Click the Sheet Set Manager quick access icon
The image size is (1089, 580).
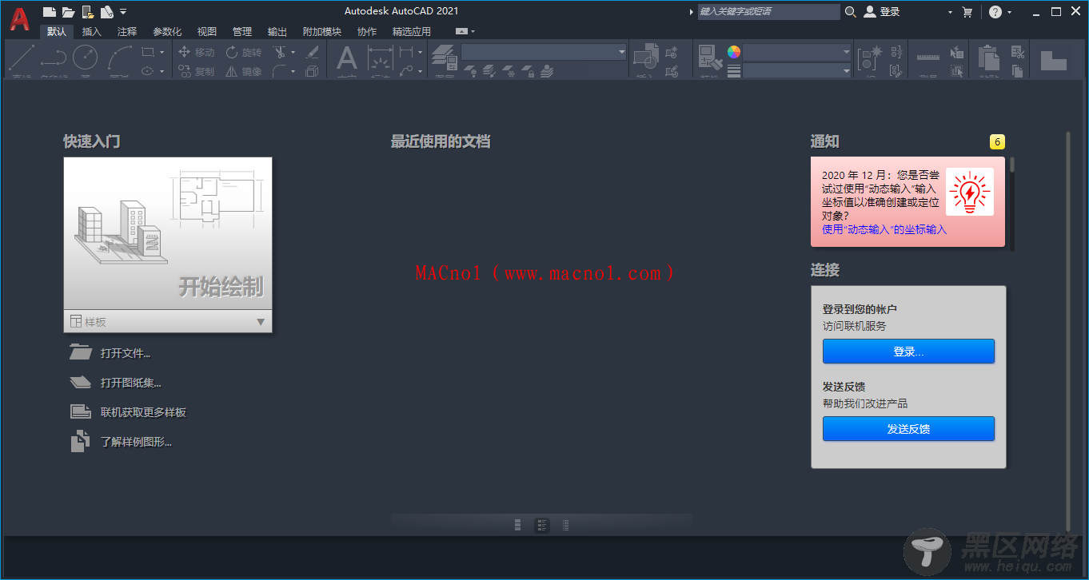pyautogui.click(x=106, y=12)
